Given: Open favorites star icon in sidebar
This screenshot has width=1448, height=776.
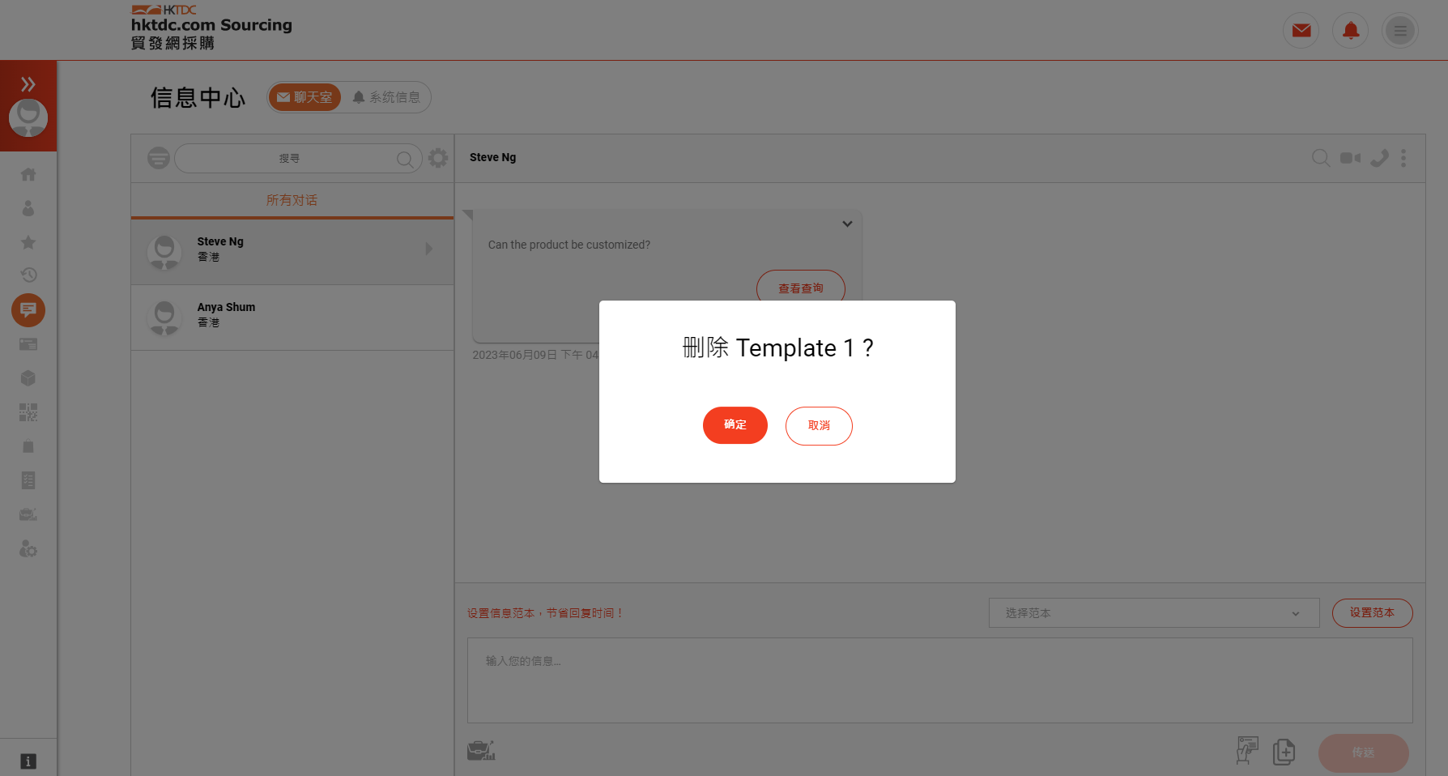Looking at the screenshot, I should 28,242.
